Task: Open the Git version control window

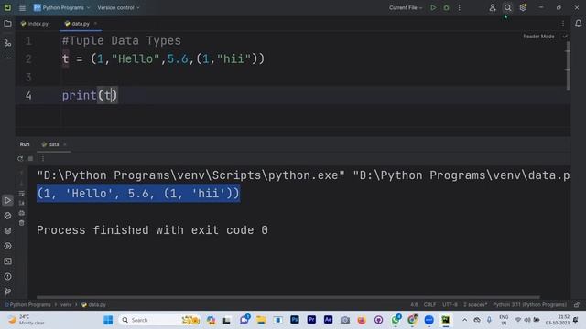Action: (x=7, y=292)
